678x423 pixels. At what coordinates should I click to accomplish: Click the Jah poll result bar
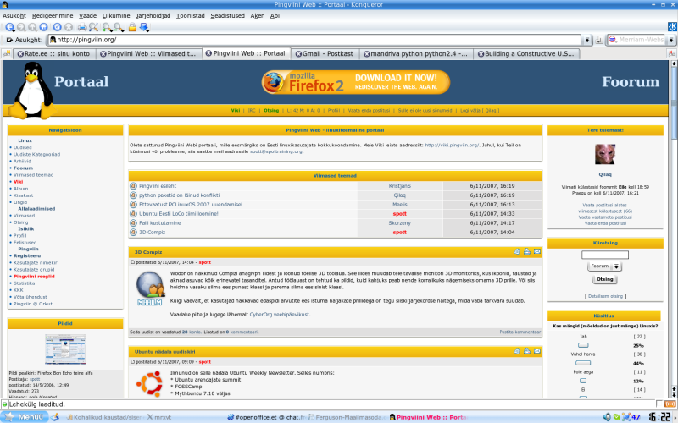point(583,345)
